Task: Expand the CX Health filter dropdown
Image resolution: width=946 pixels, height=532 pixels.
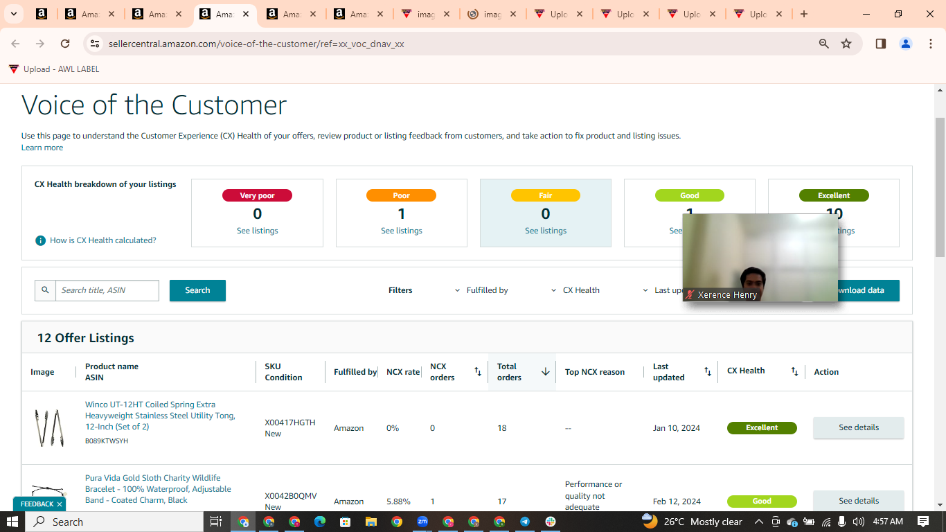Action: click(575, 290)
